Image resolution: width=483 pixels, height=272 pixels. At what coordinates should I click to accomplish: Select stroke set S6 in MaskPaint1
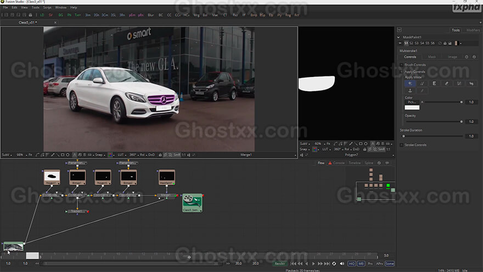pos(433,43)
